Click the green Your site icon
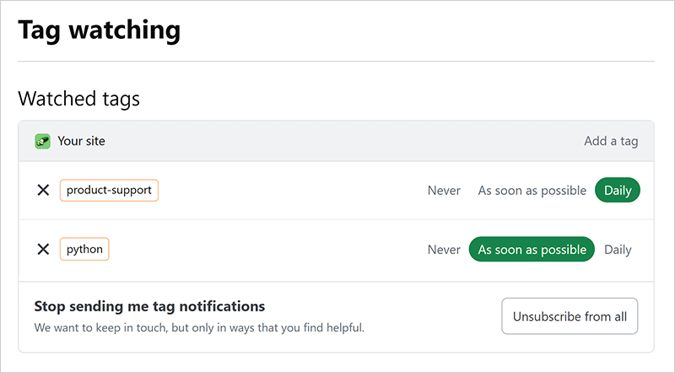The height and width of the screenshot is (373, 675). pyautogui.click(x=43, y=141)
